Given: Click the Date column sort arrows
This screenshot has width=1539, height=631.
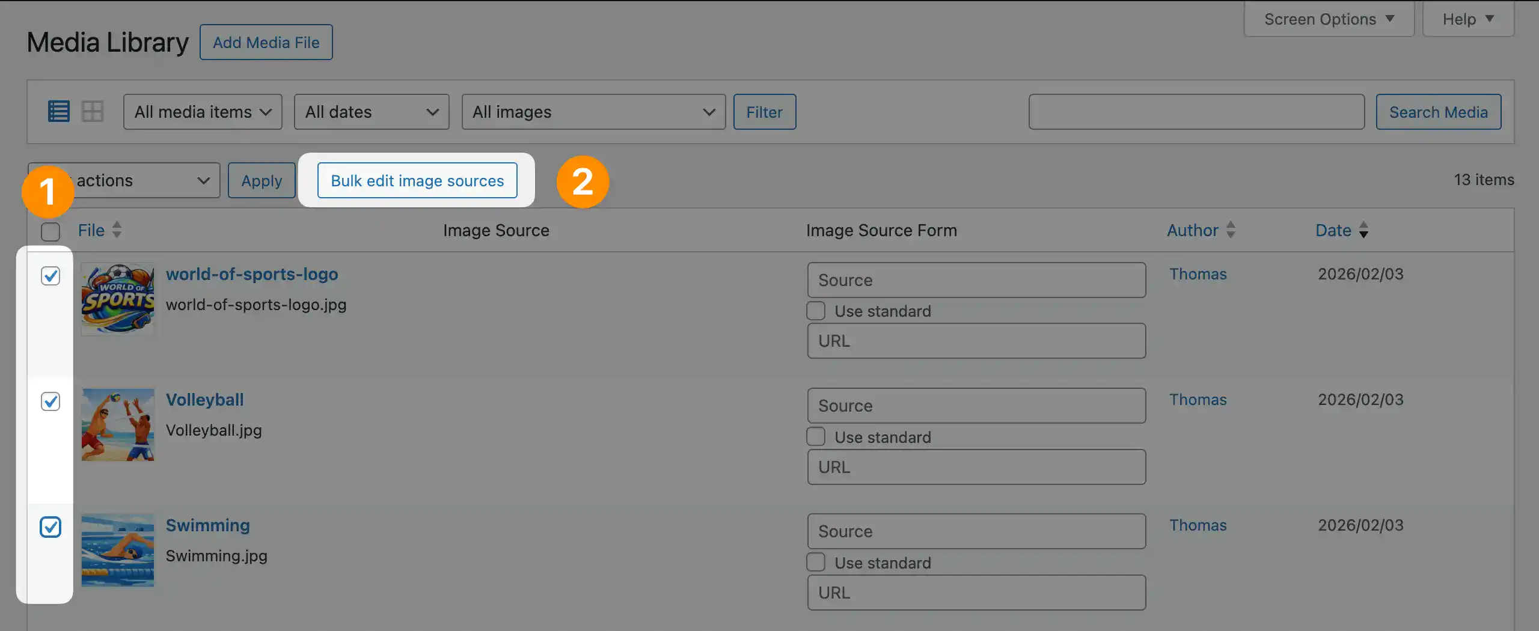Looking at the screenshot, I should 1363,230.
